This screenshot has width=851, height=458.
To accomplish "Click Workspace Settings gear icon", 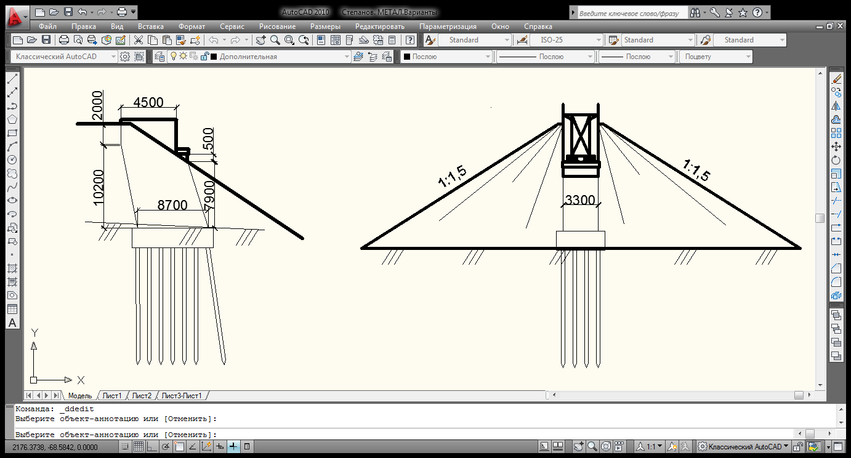I will (125, 57).
